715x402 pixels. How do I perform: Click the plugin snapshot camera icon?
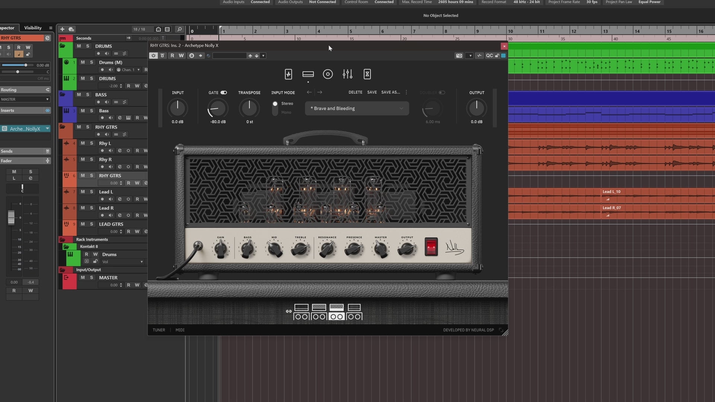[459, 55]
